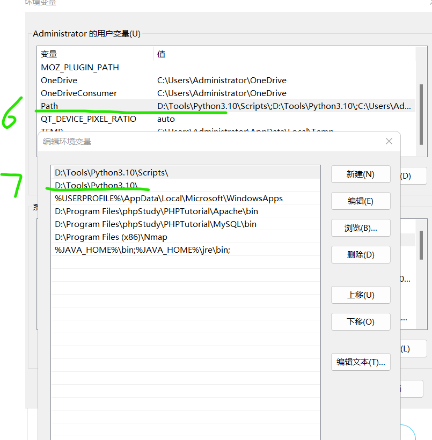This screenshot has height=440, width=432.
Task: Switch to text editing via 编辑文本(T)...
Action: [360, 362]
